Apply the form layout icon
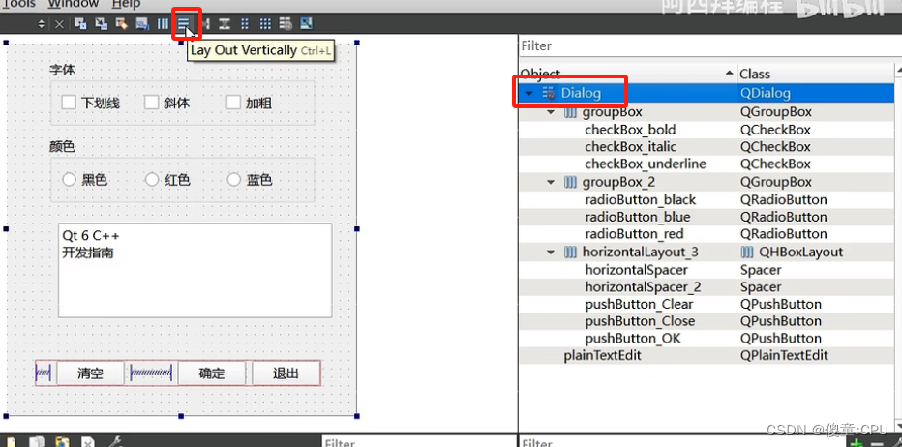902x447 pixels. point(245,23)
